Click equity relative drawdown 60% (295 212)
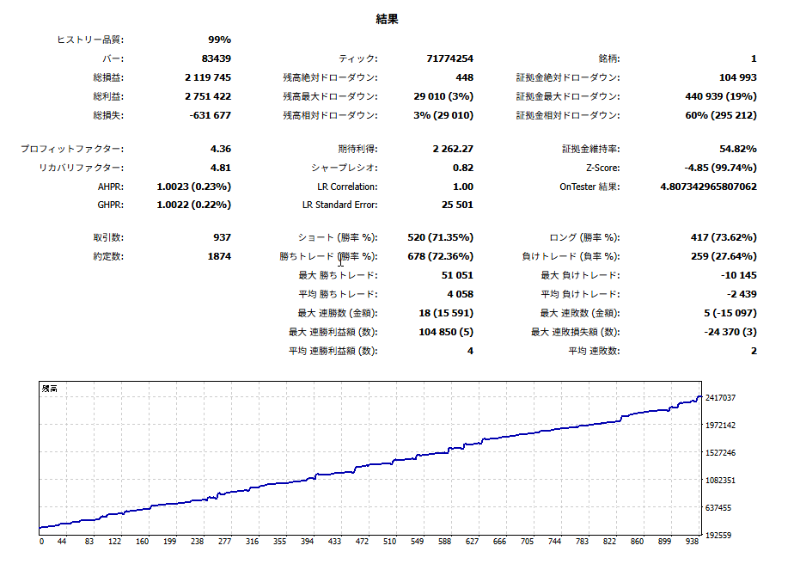Viewport: 794px width, 564px height. pos(721,115)
